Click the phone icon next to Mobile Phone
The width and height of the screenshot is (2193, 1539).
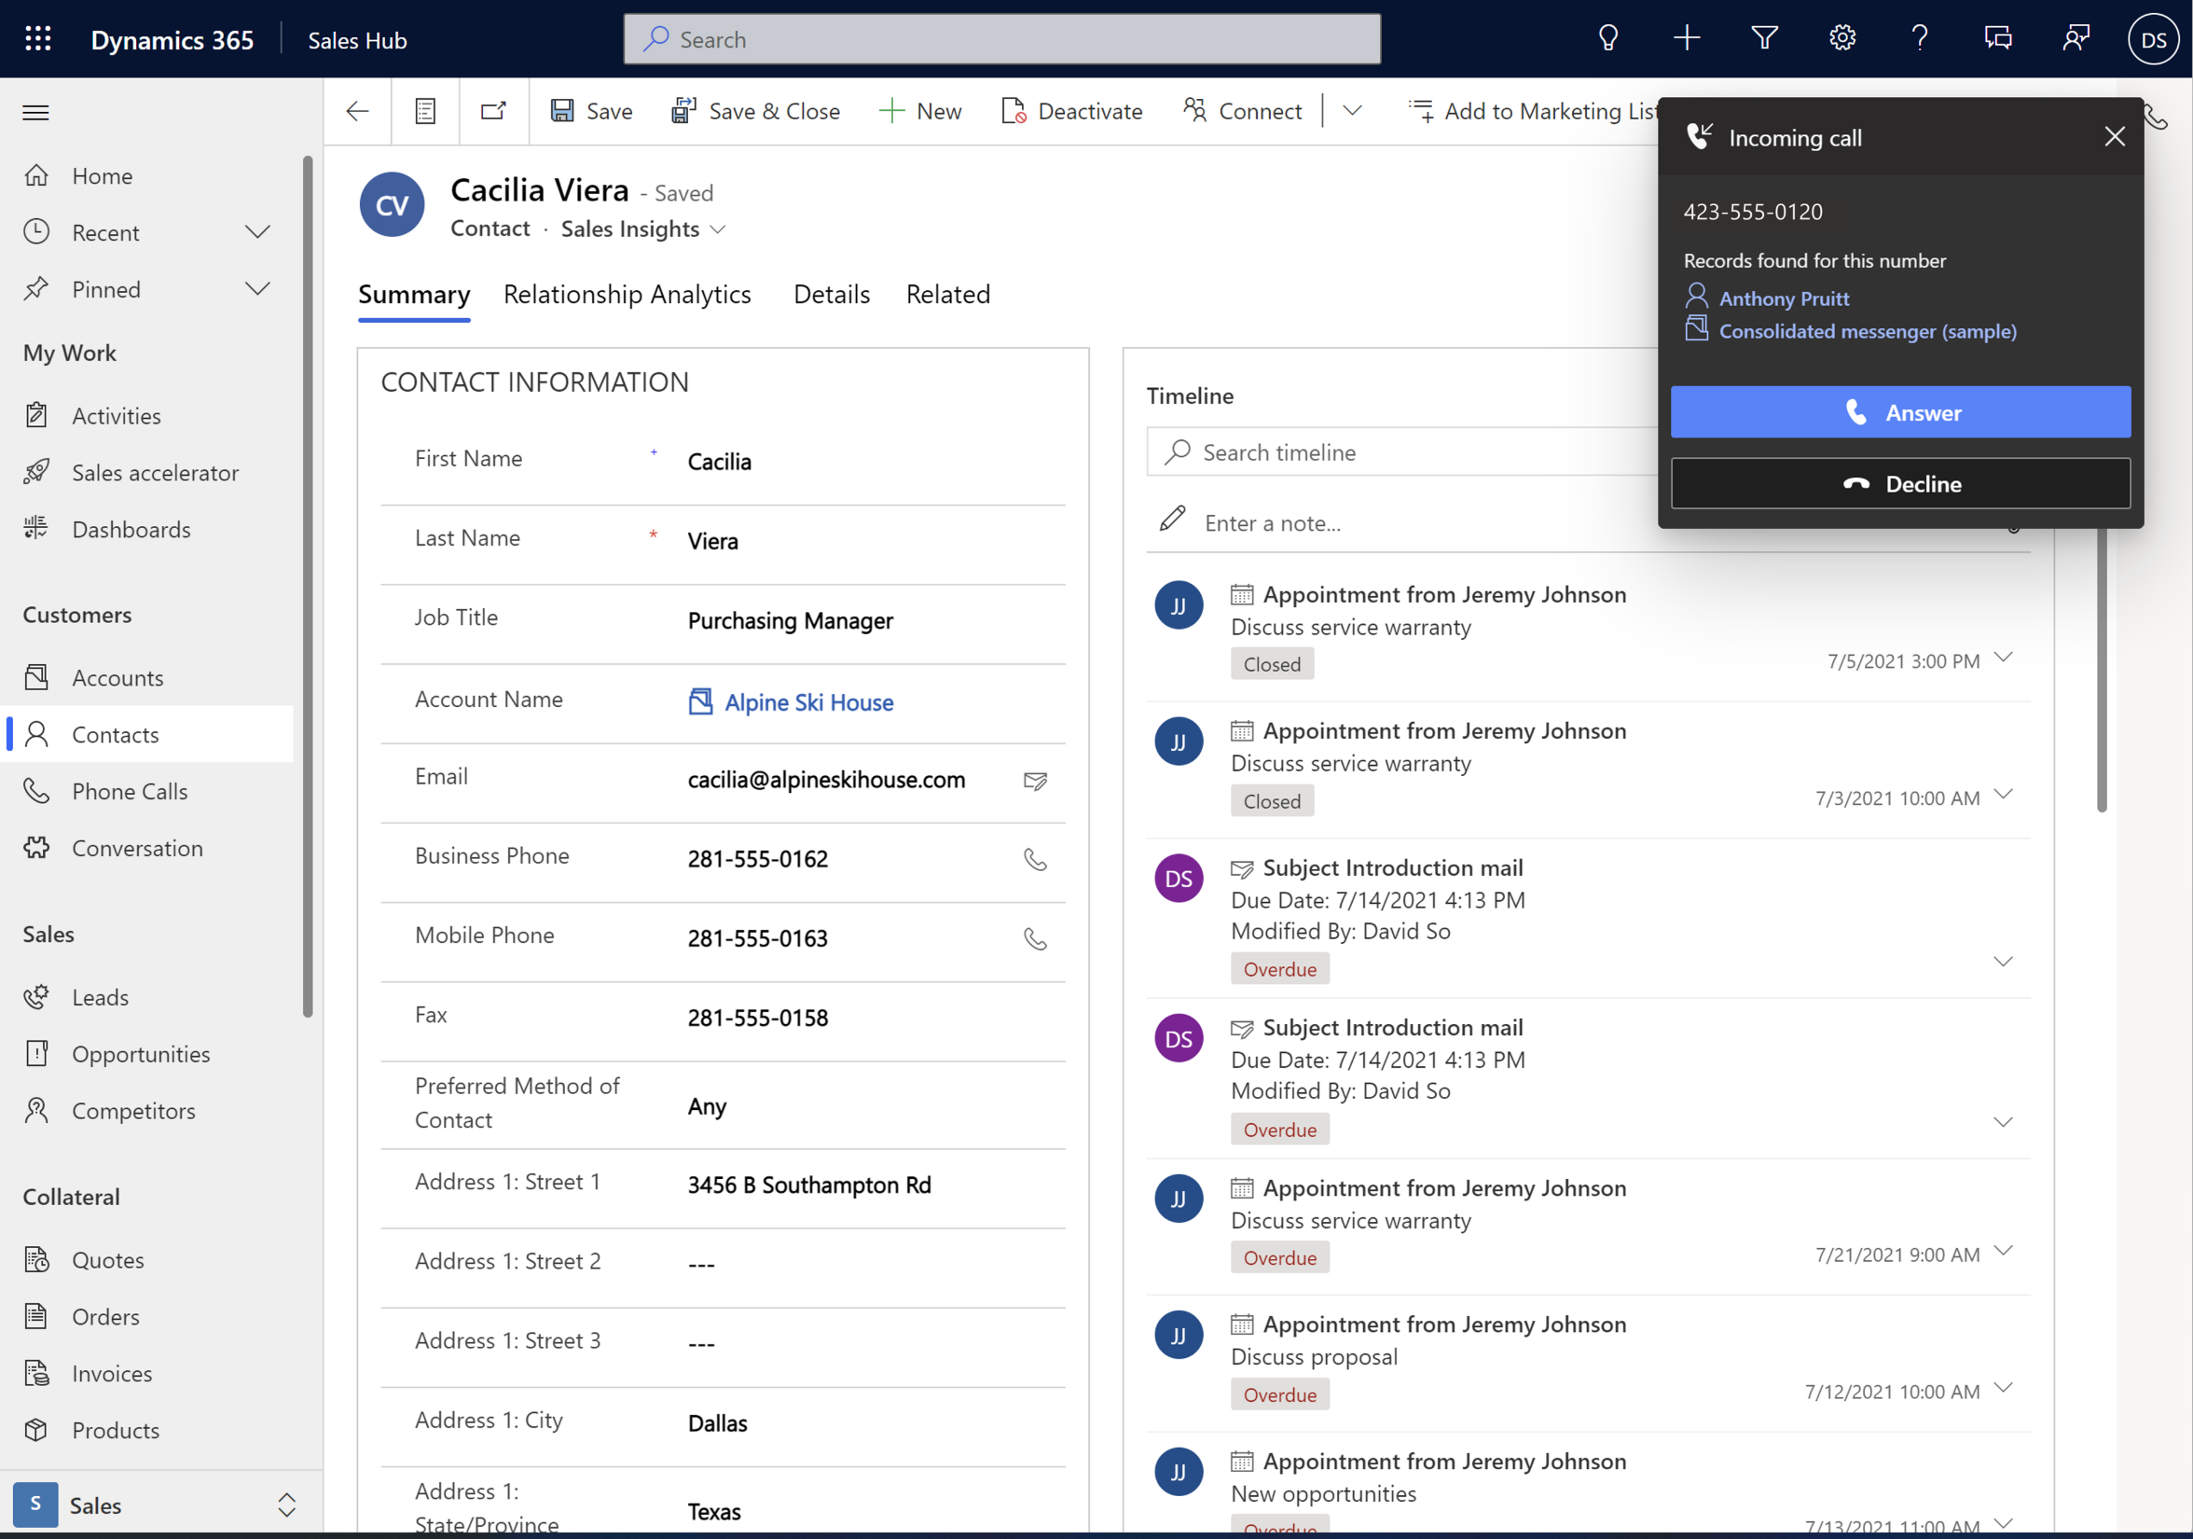click(x=1035, y=937)
